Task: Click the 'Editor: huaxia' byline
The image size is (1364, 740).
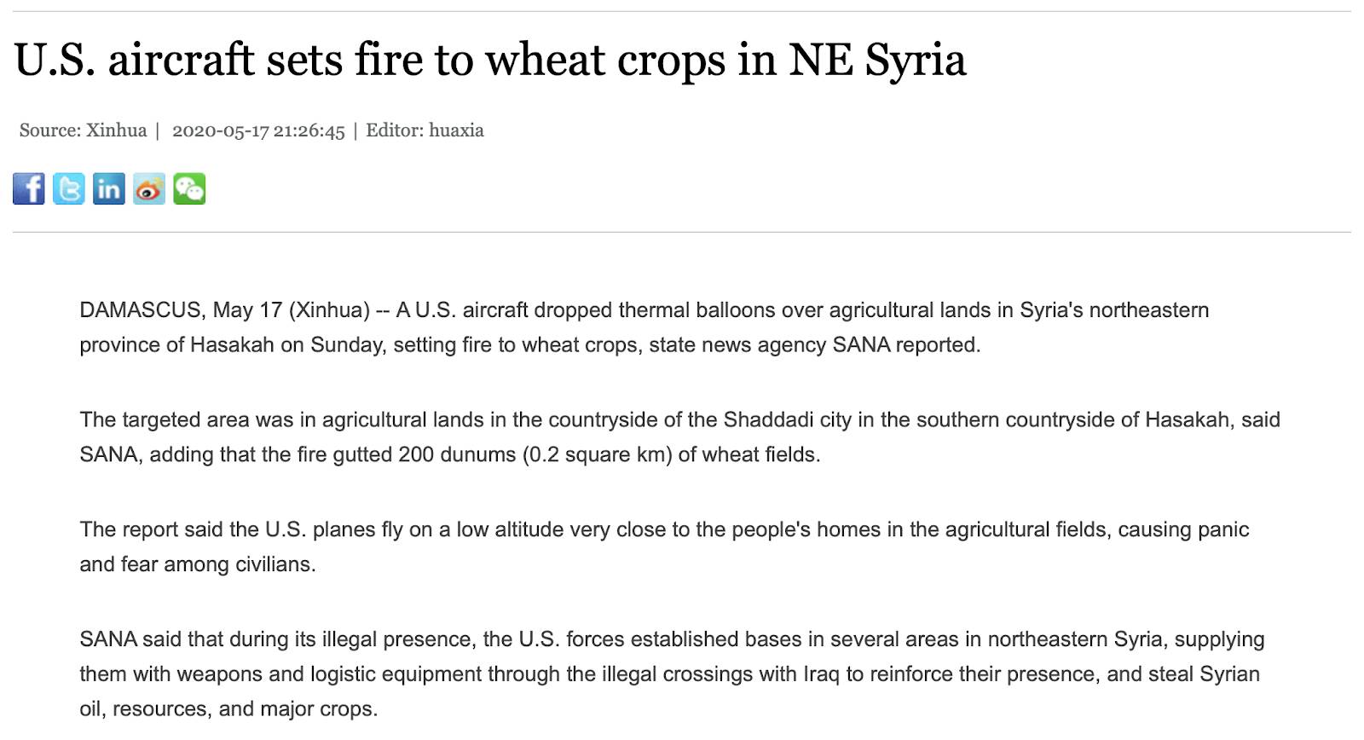Action: (x=425, y=130)
